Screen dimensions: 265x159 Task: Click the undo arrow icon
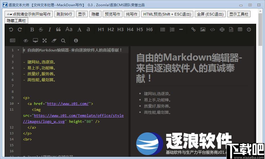tap(11, 30)
